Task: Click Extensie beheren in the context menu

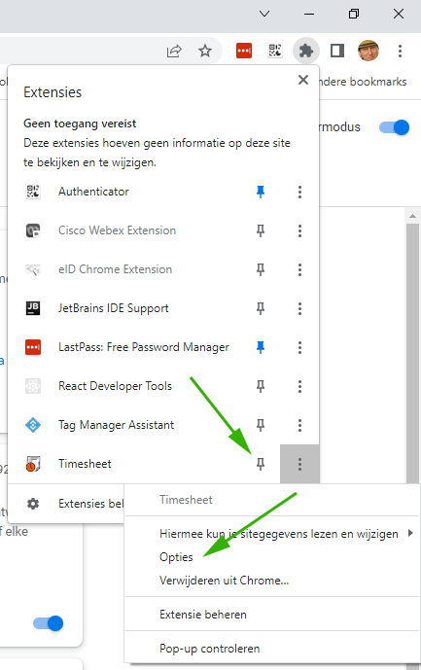Action: [203, 615]
